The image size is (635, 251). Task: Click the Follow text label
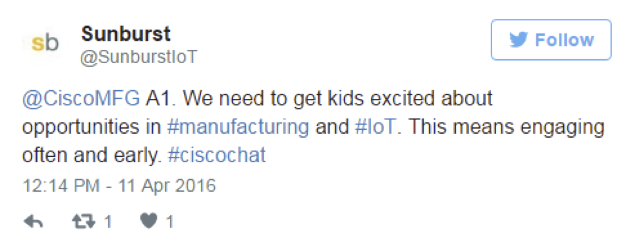pos(565,40)
